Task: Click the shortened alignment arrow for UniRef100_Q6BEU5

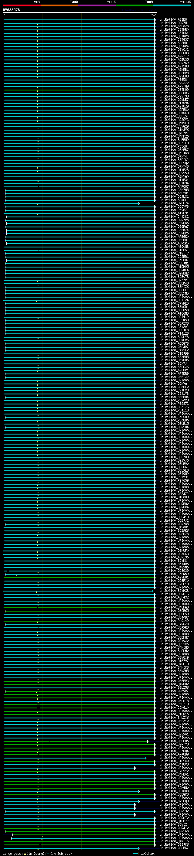Action: click(76, 741)
